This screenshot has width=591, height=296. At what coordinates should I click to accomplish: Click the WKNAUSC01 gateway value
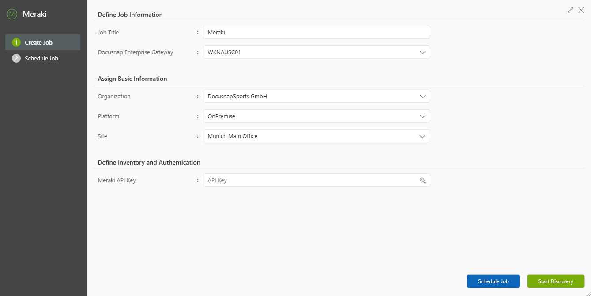(x=224, y=52)
